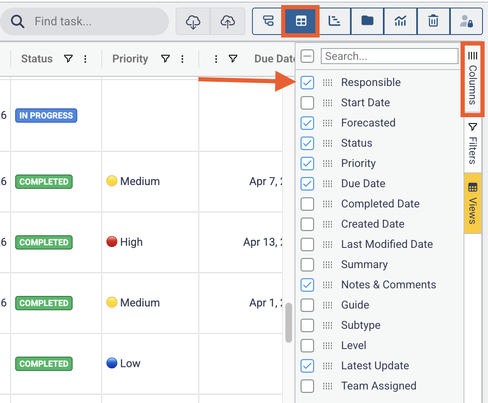
Task: Click the COMPLETED badge in Apr 7 row
Action: [44, 182]
